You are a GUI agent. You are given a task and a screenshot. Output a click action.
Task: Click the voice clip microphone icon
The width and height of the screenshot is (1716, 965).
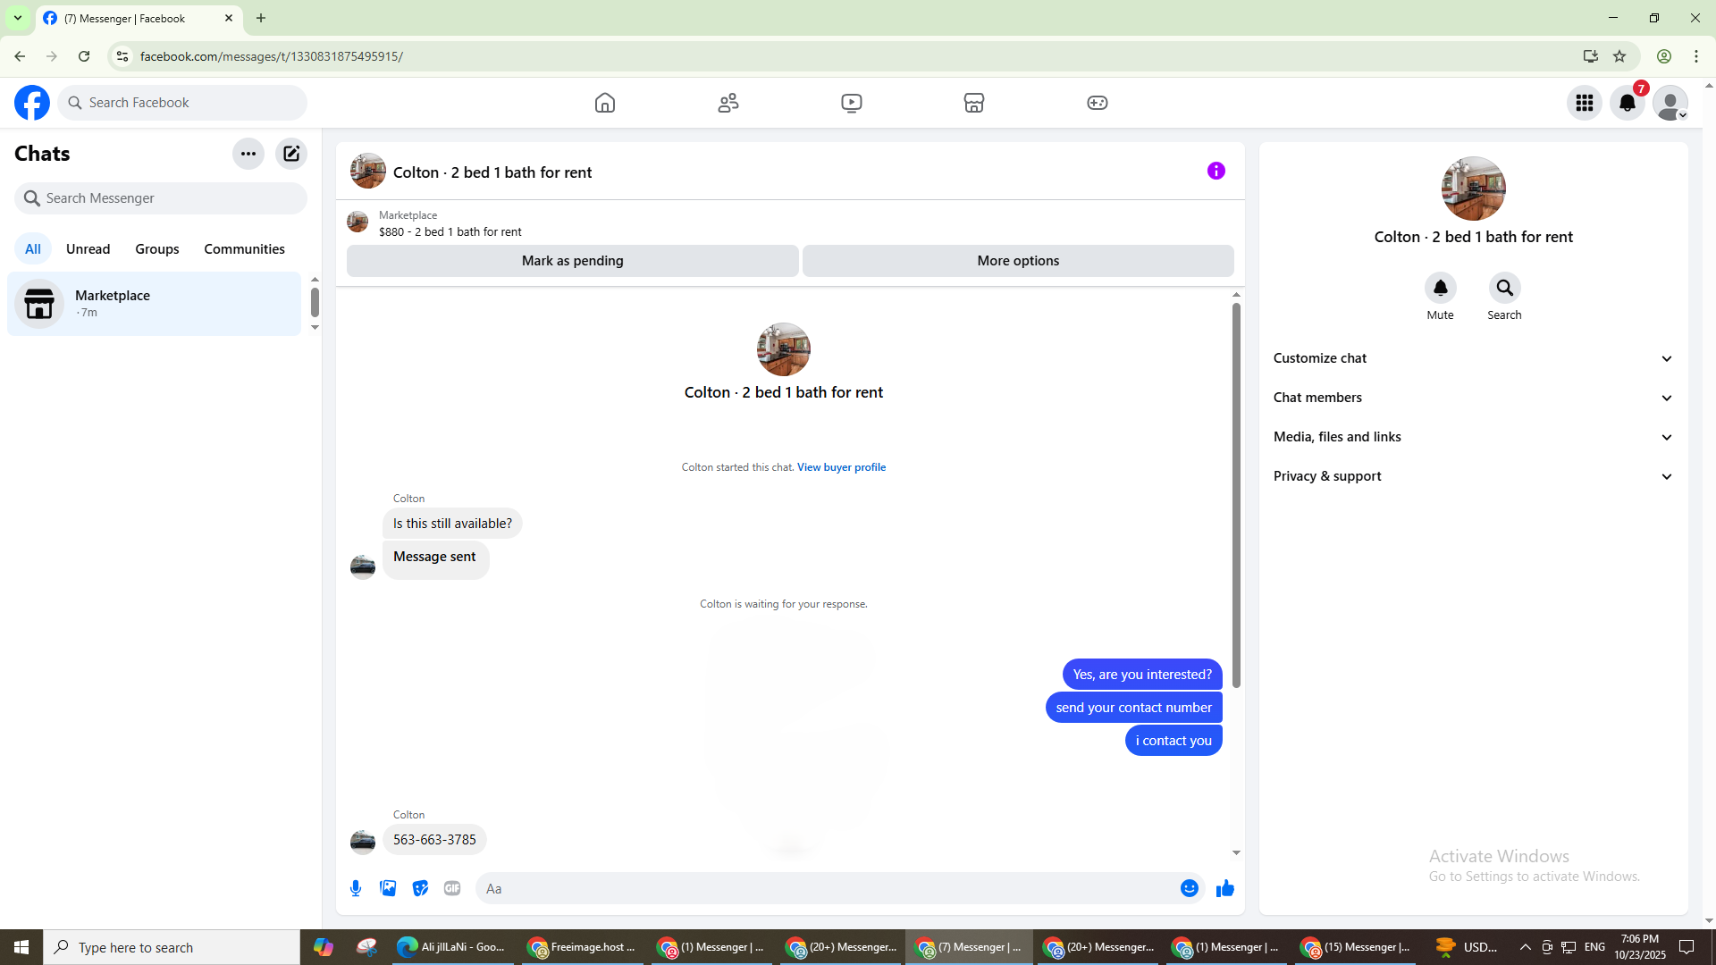pyautogui.click(x=356, y=888)
